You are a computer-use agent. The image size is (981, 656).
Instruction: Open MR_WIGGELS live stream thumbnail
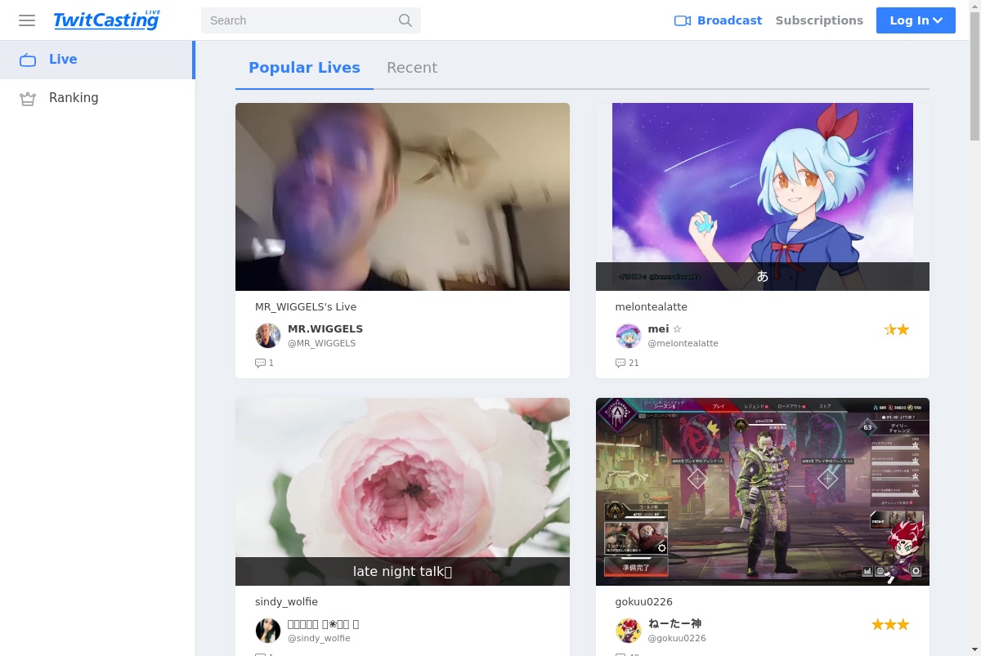402,197
